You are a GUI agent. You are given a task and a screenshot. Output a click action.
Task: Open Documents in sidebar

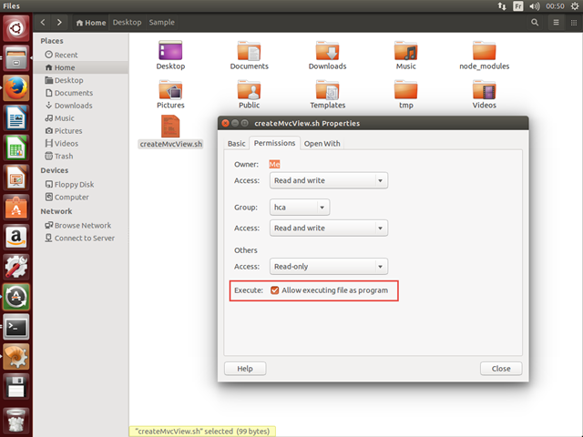point(81,93)
